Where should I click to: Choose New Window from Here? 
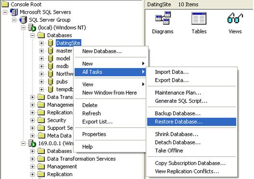[x=110, y=93]
